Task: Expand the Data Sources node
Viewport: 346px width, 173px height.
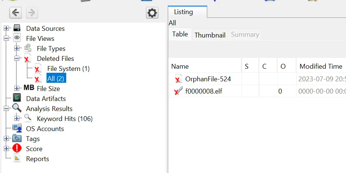Action: (x=6, y=29)
